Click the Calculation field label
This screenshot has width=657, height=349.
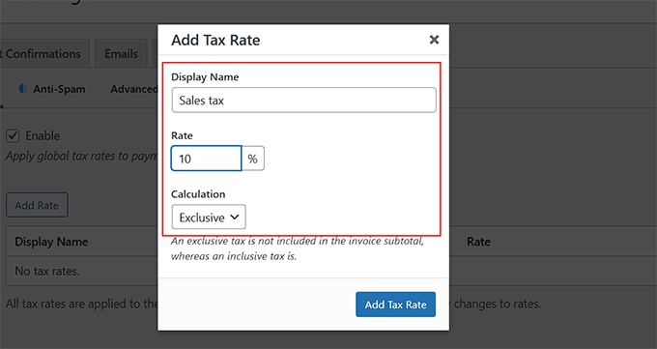pyautogui.click(x=198, y=193)
